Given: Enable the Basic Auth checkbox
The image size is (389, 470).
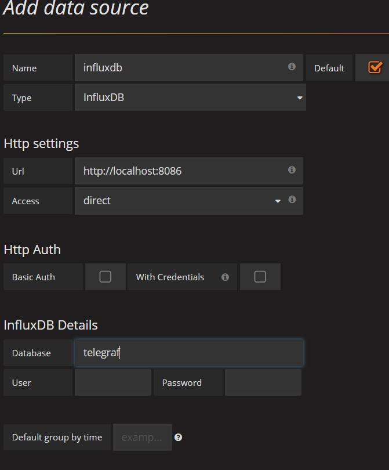Looking at the screenshot, I should click(x=105, y=277).
